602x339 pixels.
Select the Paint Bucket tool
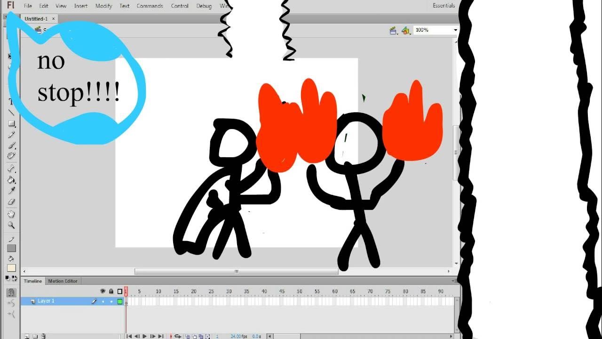(x=11, y=180)
